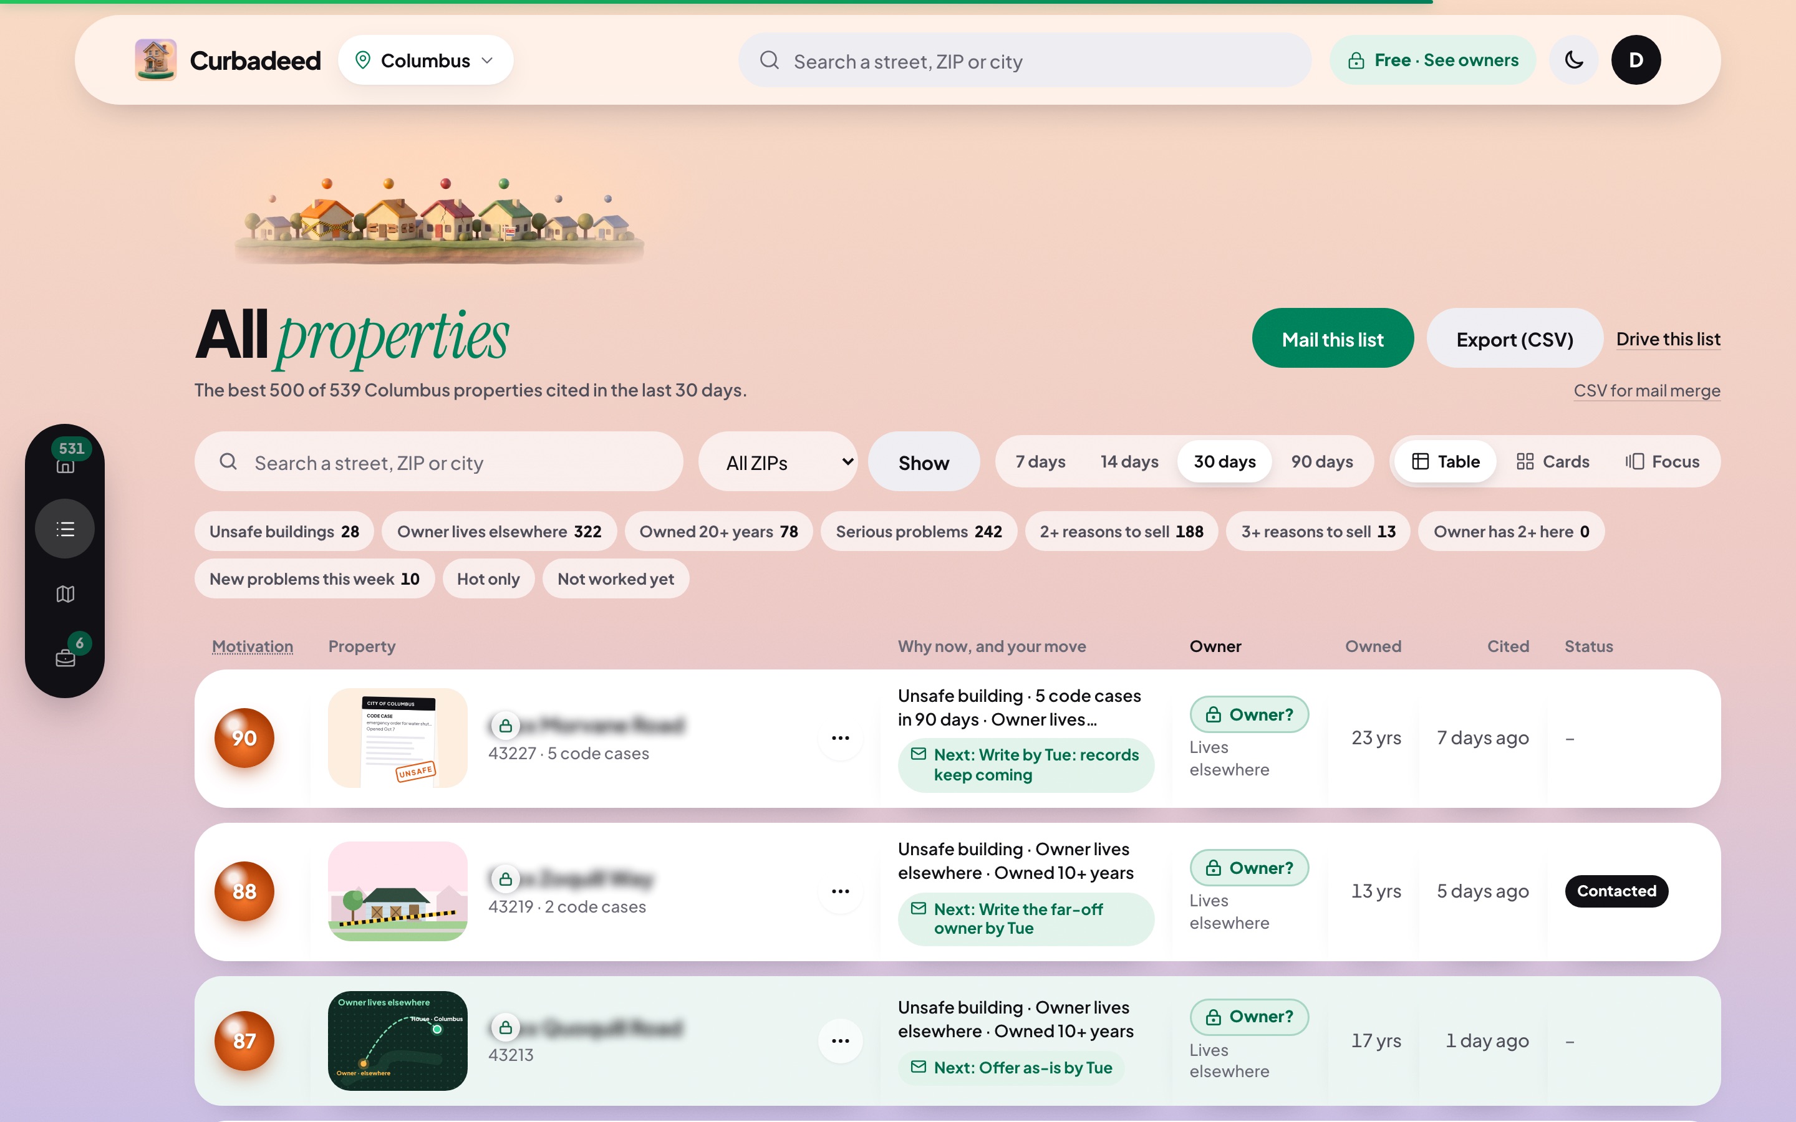Click Free · See owners button

click(1432, 60)
